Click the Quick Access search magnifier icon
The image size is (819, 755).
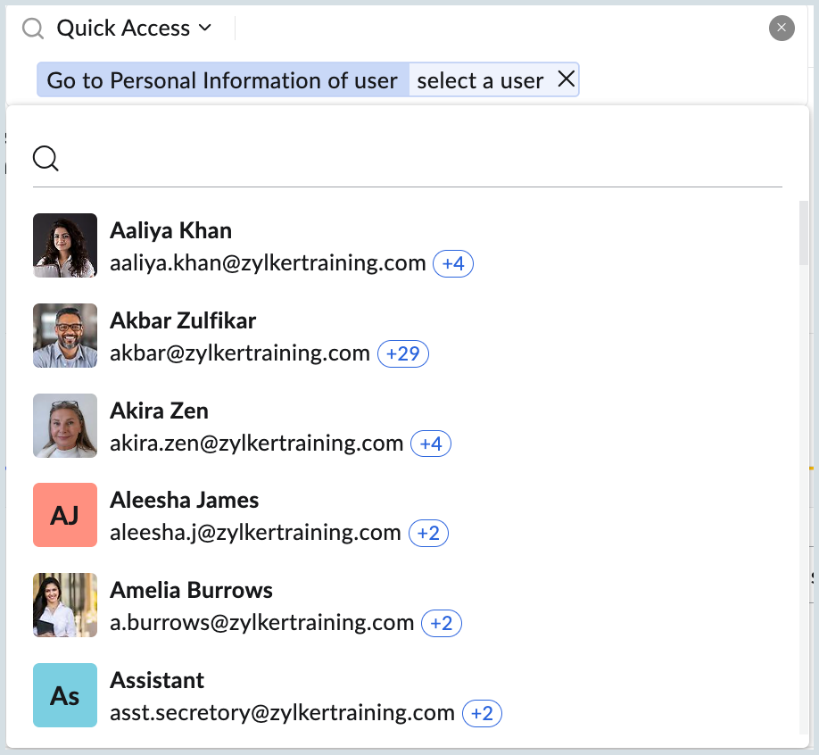(33, 29)
